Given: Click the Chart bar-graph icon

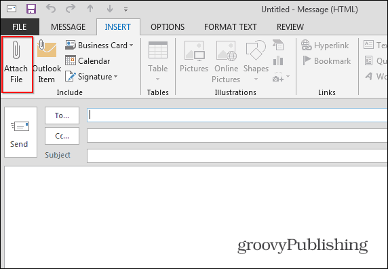Looking at the screenshot, I should [x=278, y=60].
